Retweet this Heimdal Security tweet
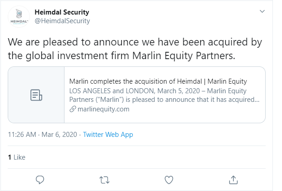Viewport: 282px width, 191px height. click(x=104, y=179)
